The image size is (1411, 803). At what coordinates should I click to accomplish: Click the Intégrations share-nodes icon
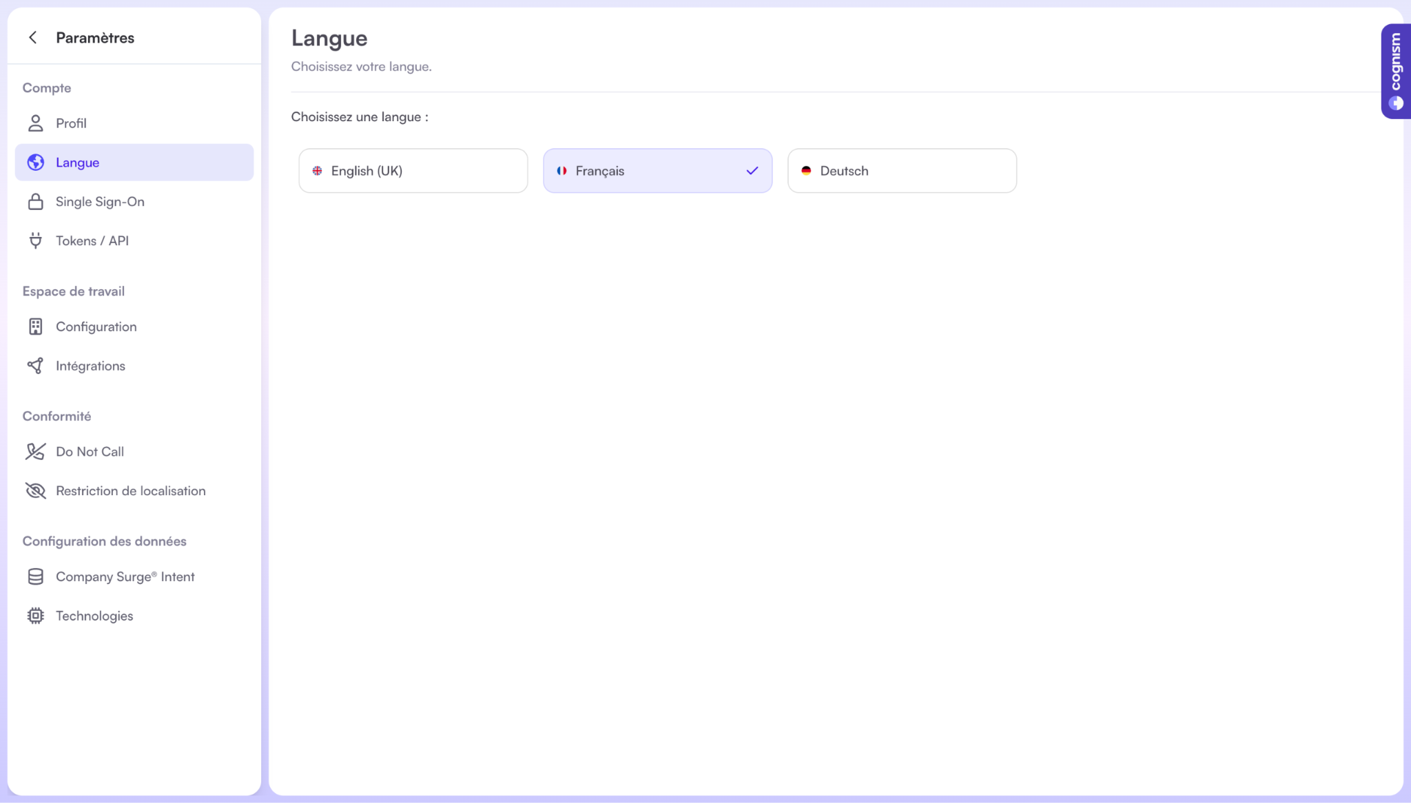(x=35, y=366)
